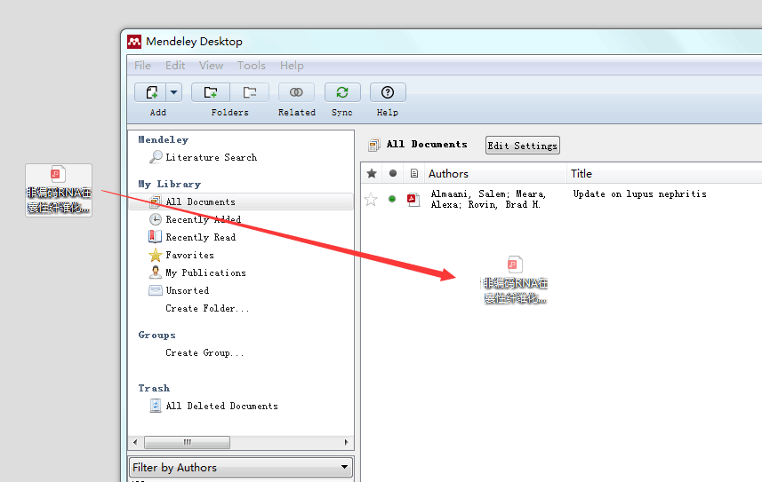
Task: Sort by the Authors column header
Action: [495, 173]
